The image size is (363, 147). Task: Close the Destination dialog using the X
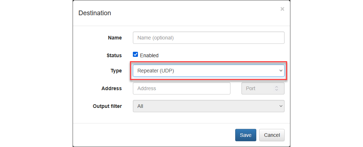282,9
